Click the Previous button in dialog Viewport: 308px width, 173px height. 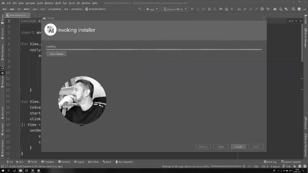(203, 147)
